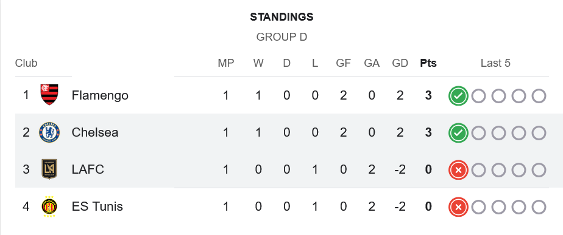Image resolution: width=563 pixels, height=235 pixels.
Task: Click ES Tunis's red loss X icon
Action: pyautogui.click(x=458, y=207)
